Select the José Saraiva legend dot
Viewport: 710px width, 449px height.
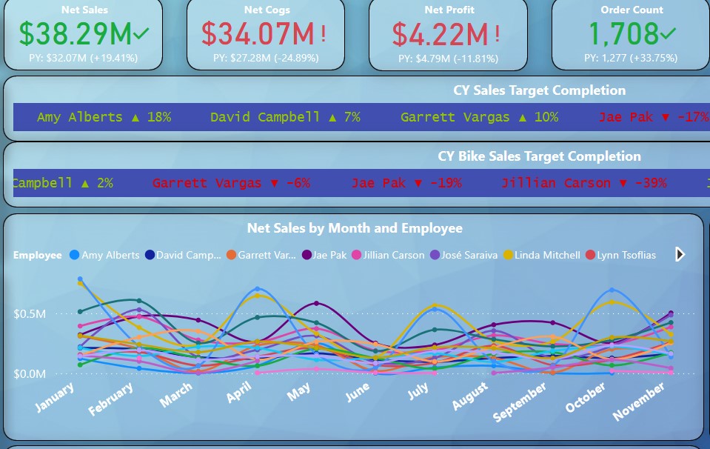coord(433,255)
